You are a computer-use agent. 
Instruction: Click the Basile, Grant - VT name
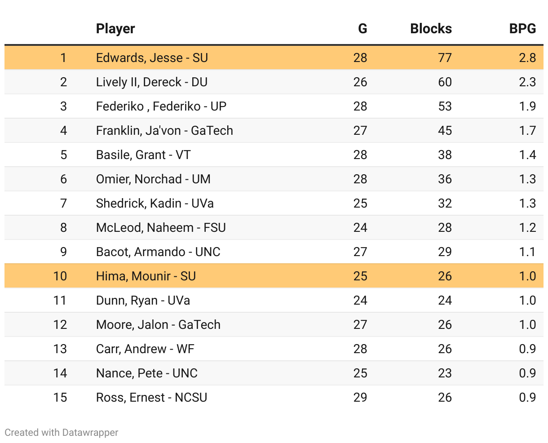(143, 155)
